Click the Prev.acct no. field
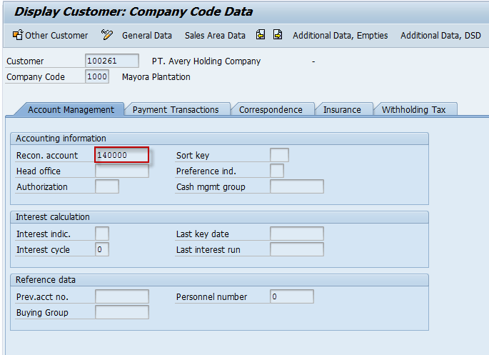This screenshot has width=489, height=355. (x=122, y=296)
